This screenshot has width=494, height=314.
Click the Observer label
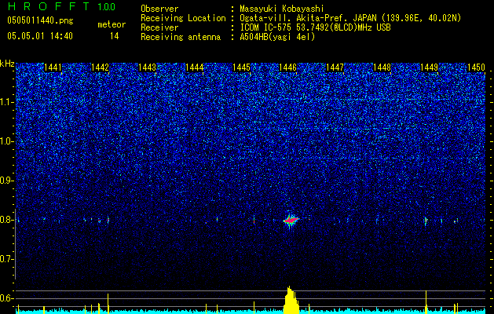(x=159, y=9)
